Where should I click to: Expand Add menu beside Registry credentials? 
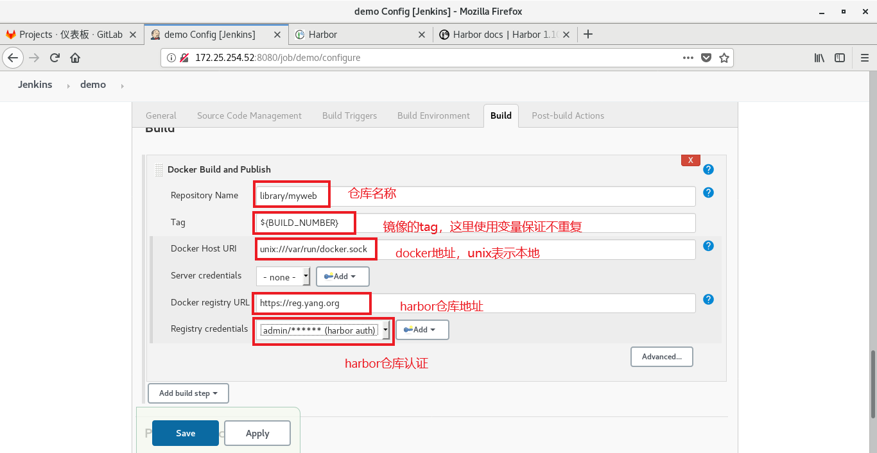(422, 330)
